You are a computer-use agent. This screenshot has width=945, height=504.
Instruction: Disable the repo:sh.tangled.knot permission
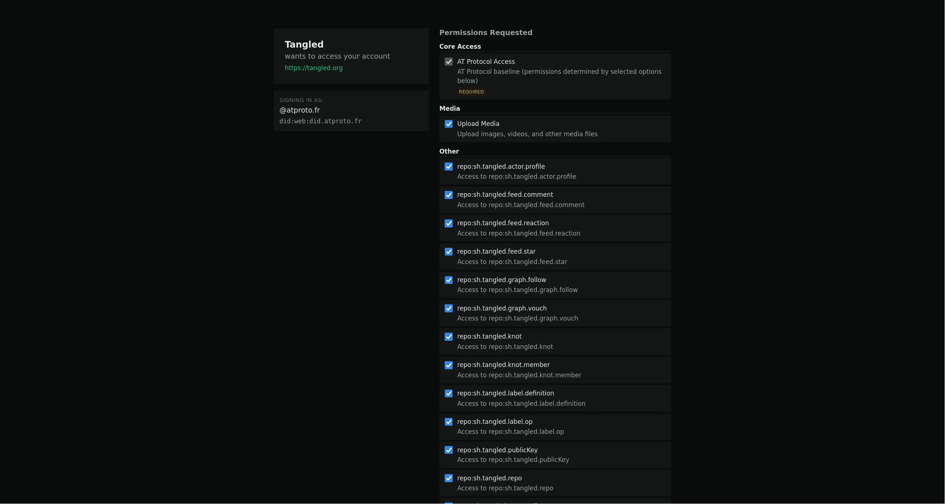448,337
